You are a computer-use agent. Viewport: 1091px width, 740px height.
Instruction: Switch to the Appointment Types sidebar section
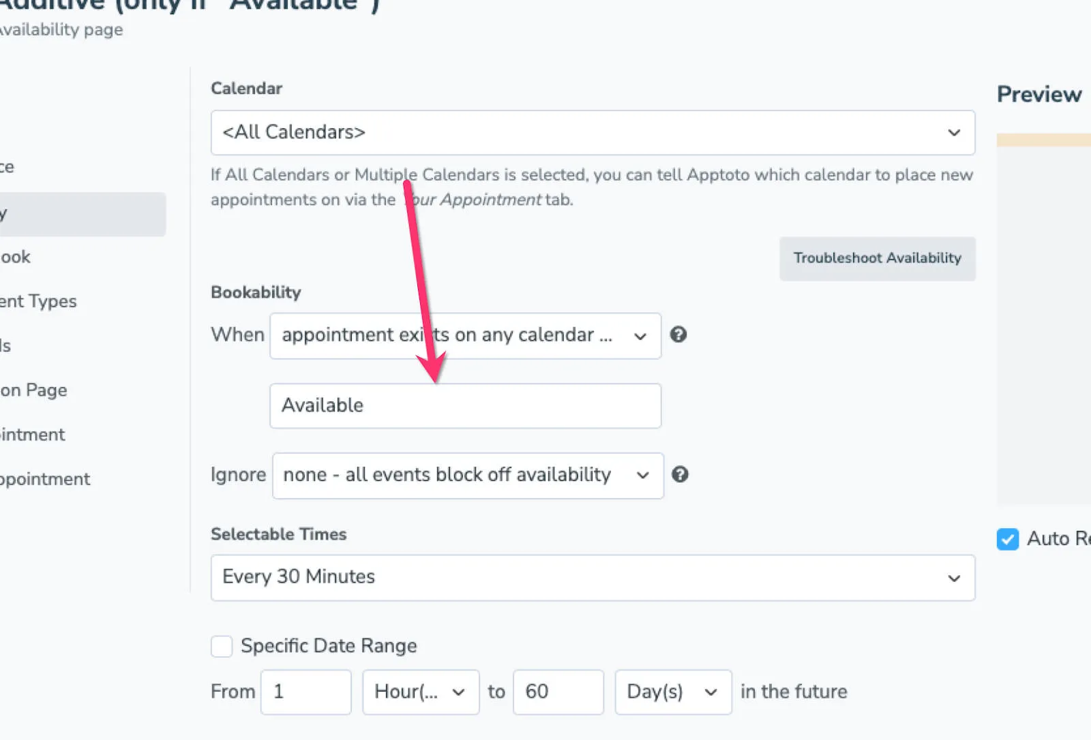(38, 301)
